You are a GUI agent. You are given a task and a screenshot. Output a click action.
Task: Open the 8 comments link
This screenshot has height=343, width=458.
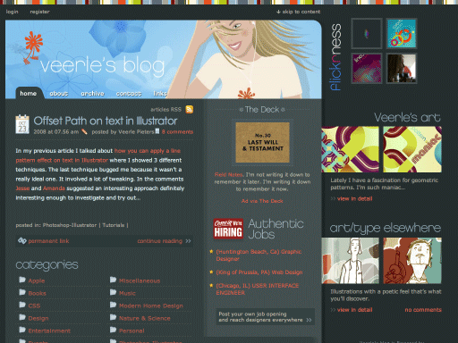click(177, 131)
